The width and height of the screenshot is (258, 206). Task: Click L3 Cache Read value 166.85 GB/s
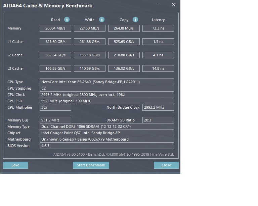coord(55,68)
